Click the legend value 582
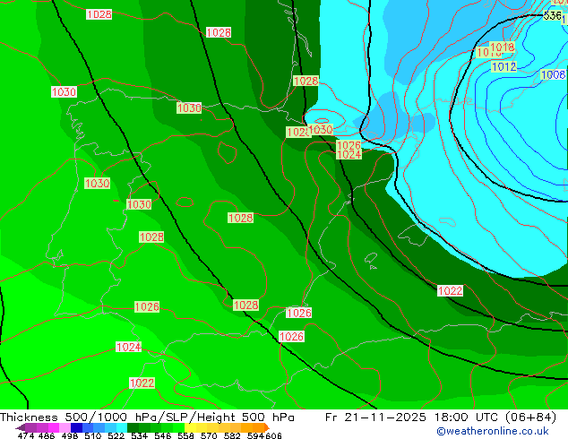The width and height of the screenshot is (568, 439). pos(232,435)
